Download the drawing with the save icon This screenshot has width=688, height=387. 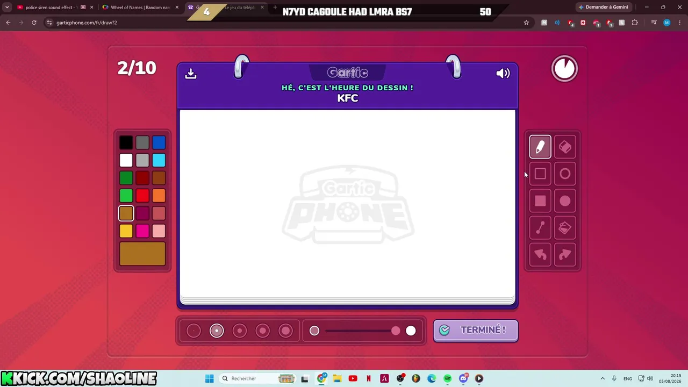point(191,74)
